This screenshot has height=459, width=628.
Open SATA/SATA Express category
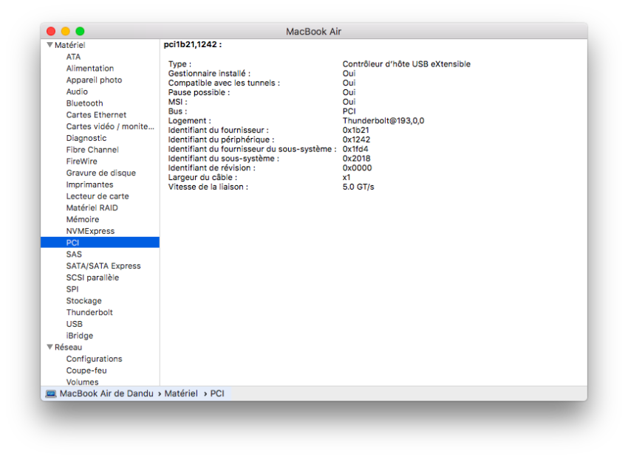[x=103, y=266]
